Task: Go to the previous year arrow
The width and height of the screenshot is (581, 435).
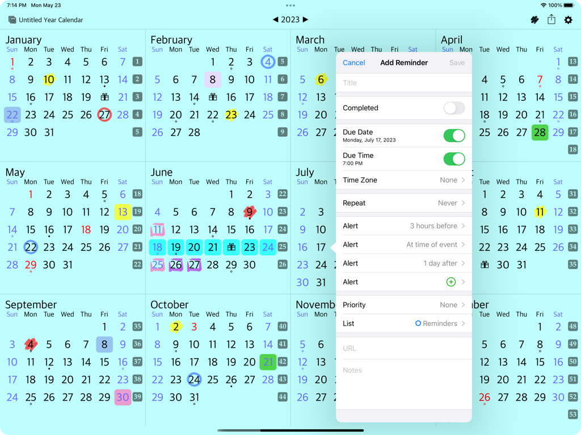Action: pos(276,19)
